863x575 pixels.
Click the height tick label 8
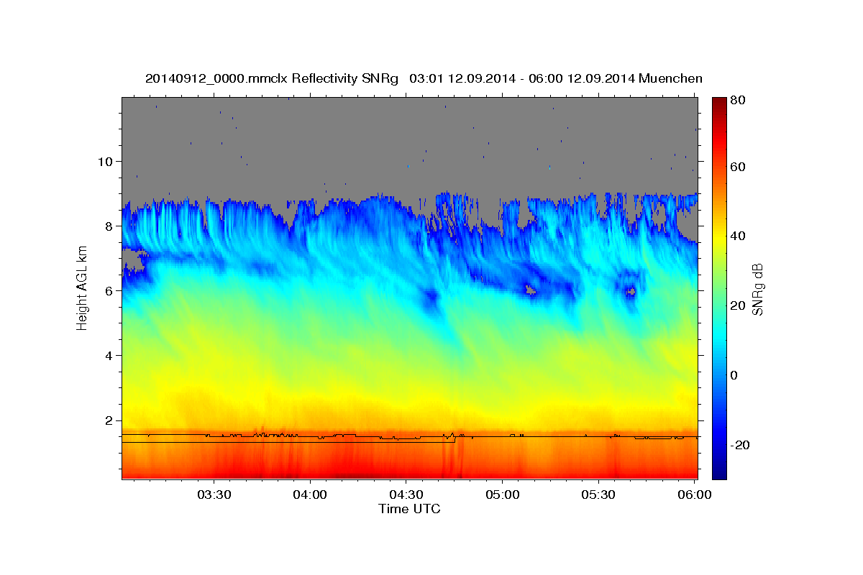click(x=110, y=226)
